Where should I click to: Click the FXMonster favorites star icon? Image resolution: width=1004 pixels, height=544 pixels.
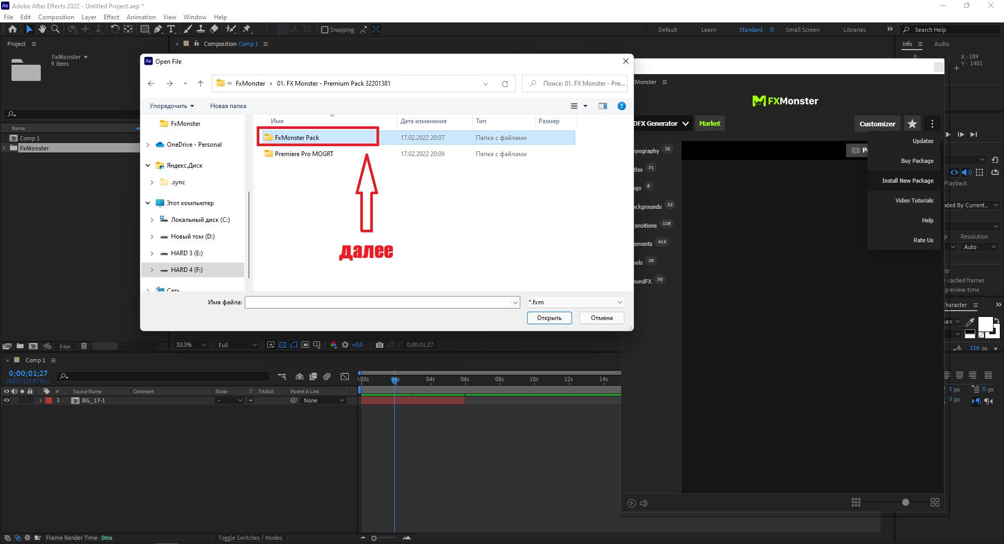coord(912,124)
